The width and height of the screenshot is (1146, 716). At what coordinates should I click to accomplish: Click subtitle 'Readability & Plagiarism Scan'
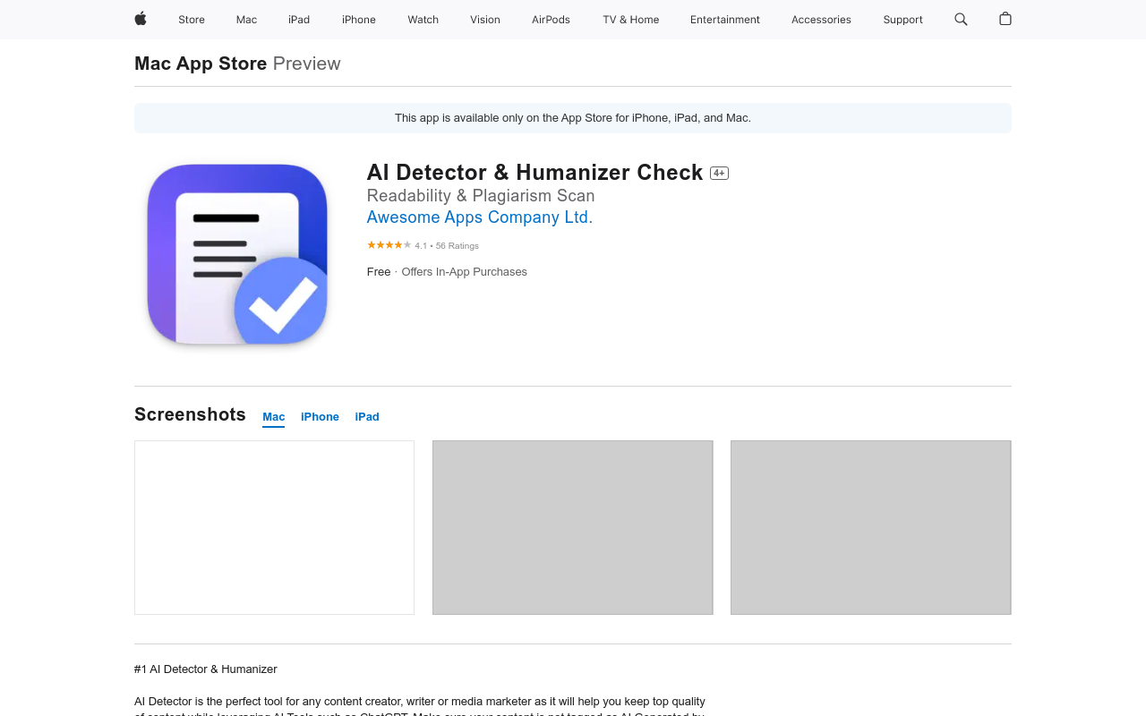(481, 196)
